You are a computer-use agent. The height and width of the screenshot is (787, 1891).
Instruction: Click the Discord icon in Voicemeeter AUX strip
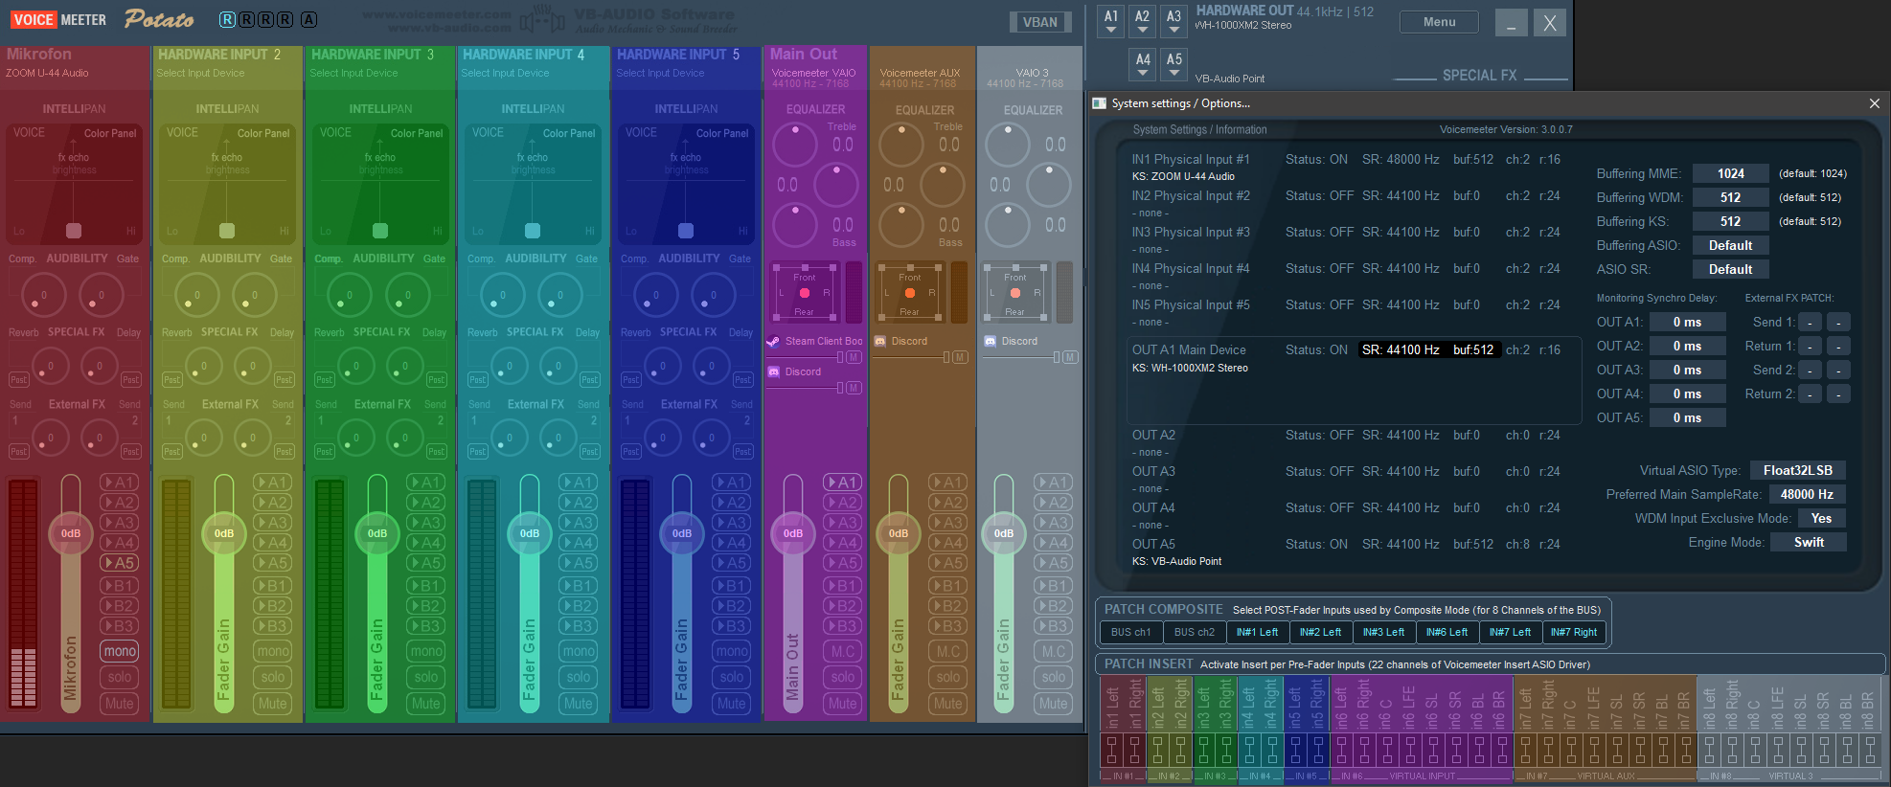click(879, 341)
